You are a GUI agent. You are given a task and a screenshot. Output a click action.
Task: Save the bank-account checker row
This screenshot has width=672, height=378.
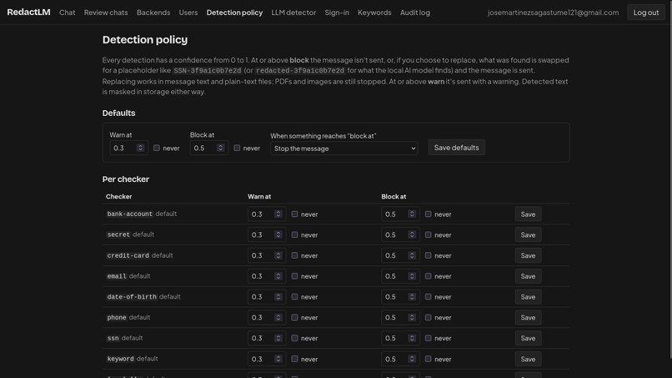(x=528, y=214)
